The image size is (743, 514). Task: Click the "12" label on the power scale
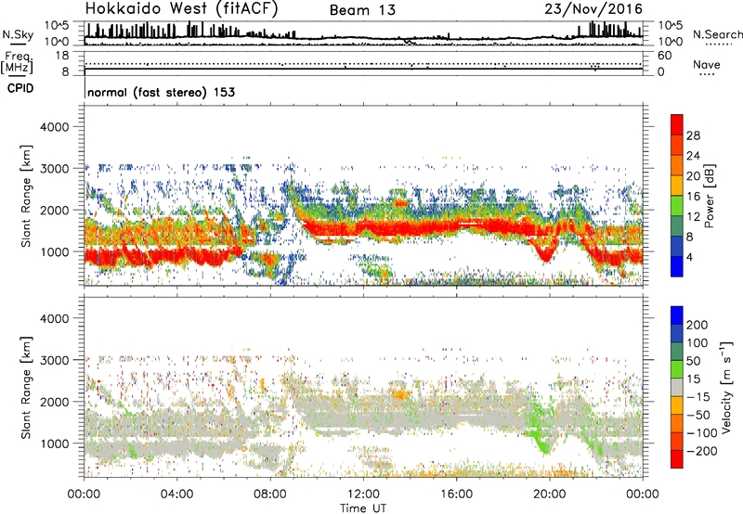(693, 216)
